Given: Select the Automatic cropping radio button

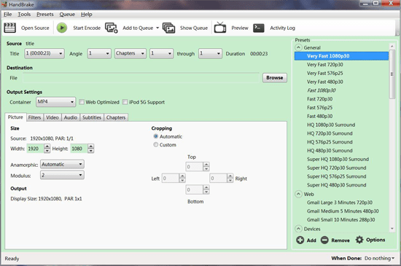Looking at the screenshot, I should [x=155, y=136].
